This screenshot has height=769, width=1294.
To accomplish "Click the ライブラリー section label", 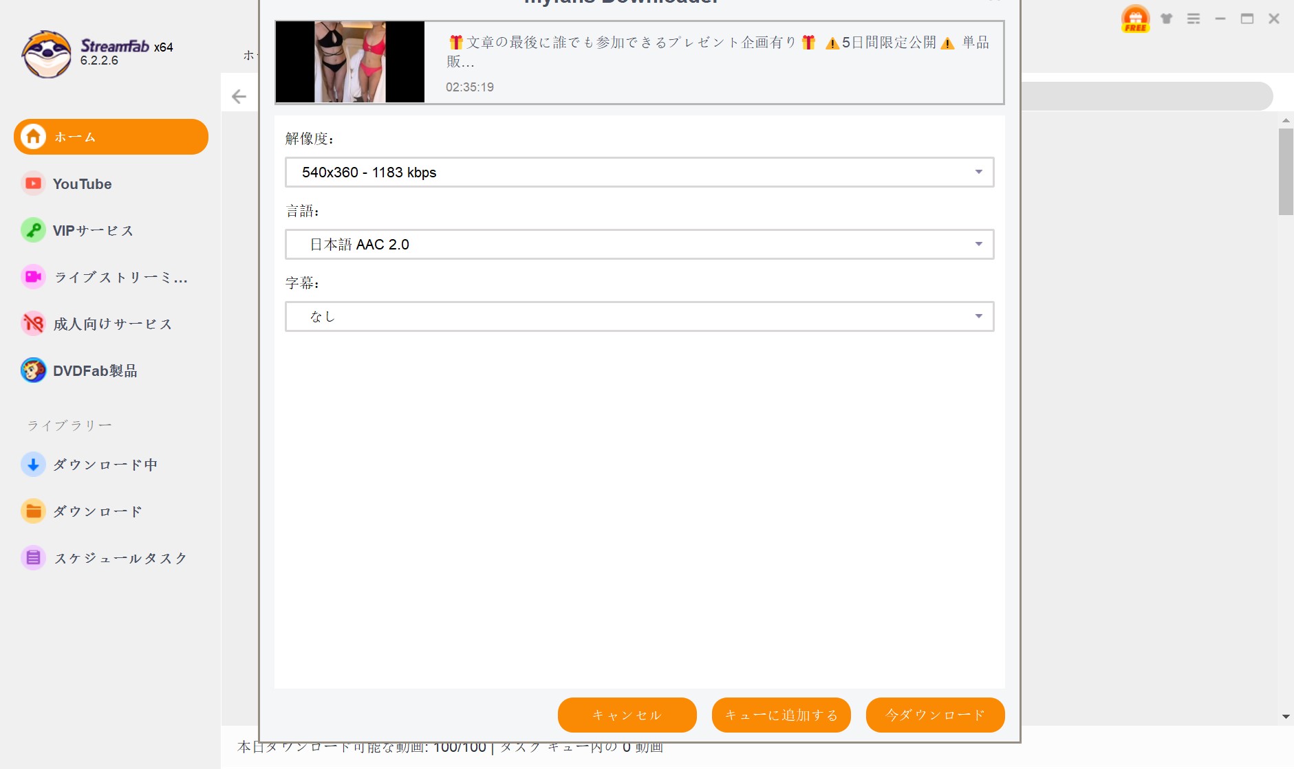I will [69, 425].
